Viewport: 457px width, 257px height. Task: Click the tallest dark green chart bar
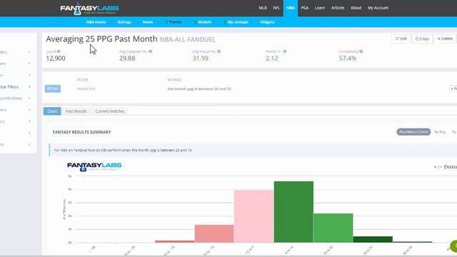(293, 212)
